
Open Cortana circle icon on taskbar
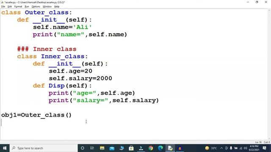click(83, 148)
